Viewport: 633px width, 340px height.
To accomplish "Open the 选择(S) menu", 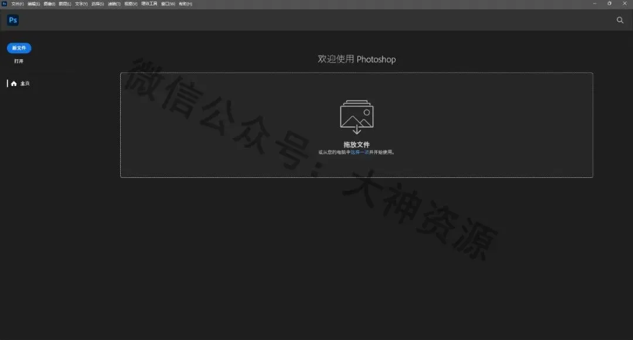I will [98, 4].
